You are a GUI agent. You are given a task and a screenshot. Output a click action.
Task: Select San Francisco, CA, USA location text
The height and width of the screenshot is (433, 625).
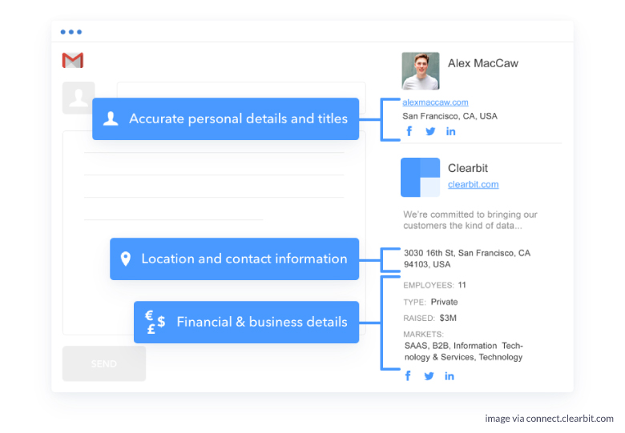[450, 116]
